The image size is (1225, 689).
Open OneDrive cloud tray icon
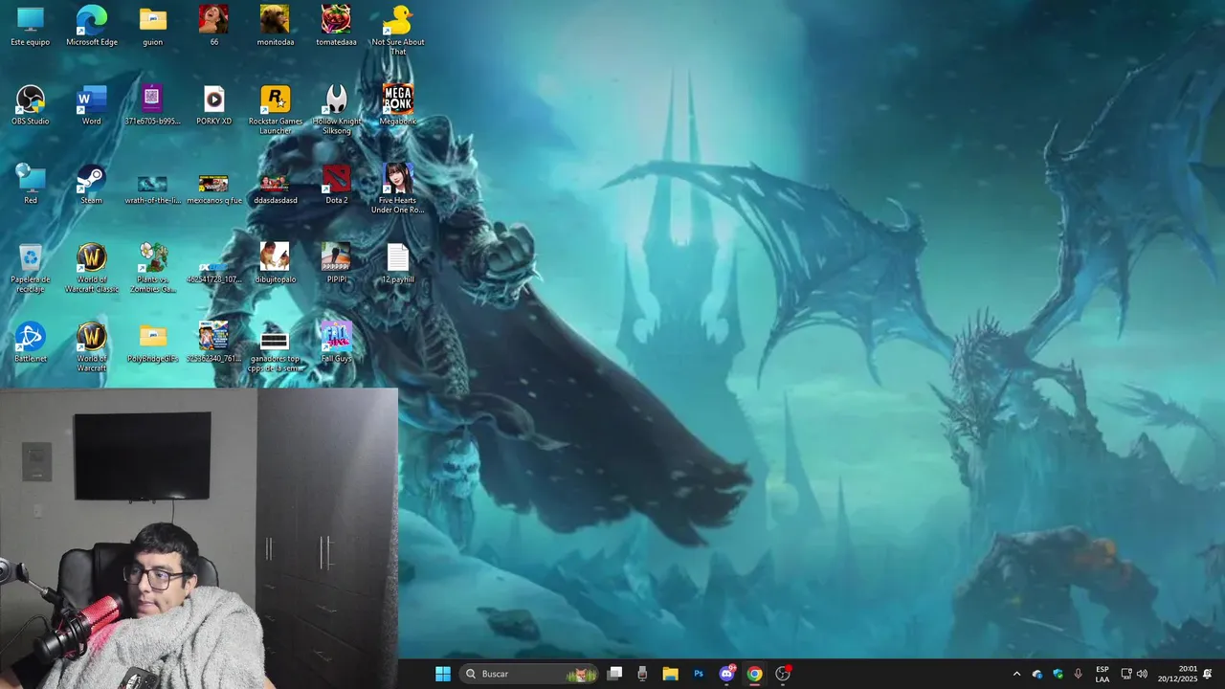[1037, 674]
